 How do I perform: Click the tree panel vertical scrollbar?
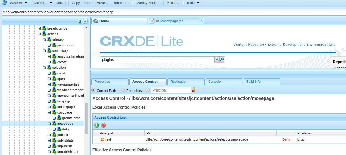(86, 118)
